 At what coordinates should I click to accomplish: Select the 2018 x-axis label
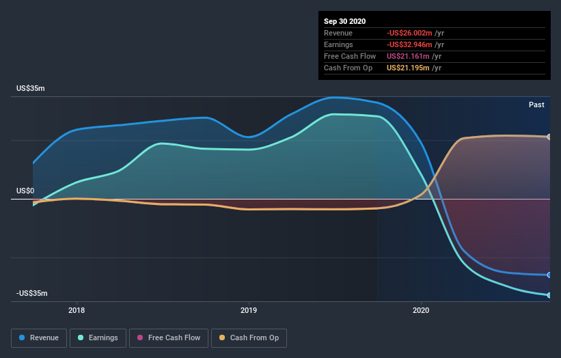(x=77, y=310)
